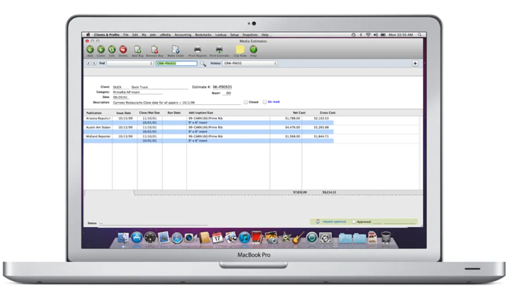Image resolution: width=509 pixels, height=292 pixels.
Task: Click the Make Order icon
Action: click(176, 50)
